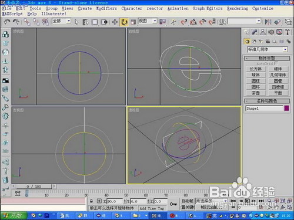The image size is (294, 220).
Task: Toggle the selection lock padlock icon
Action: tap(91, 201)
